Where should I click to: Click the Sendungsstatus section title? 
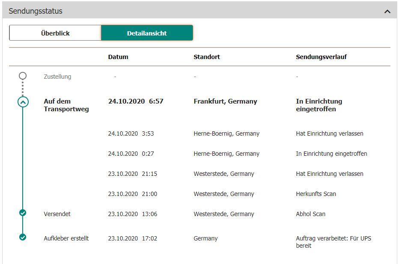click(x=36, y=12)
